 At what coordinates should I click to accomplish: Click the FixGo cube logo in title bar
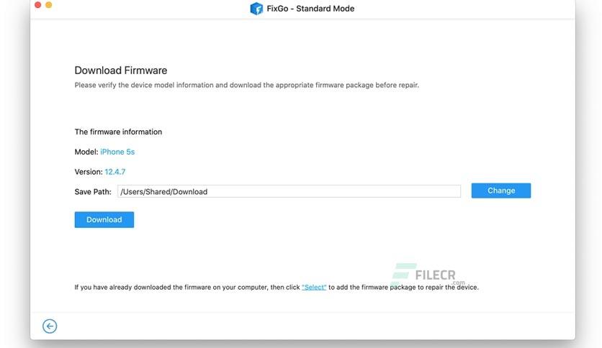(x=256, y=9)
